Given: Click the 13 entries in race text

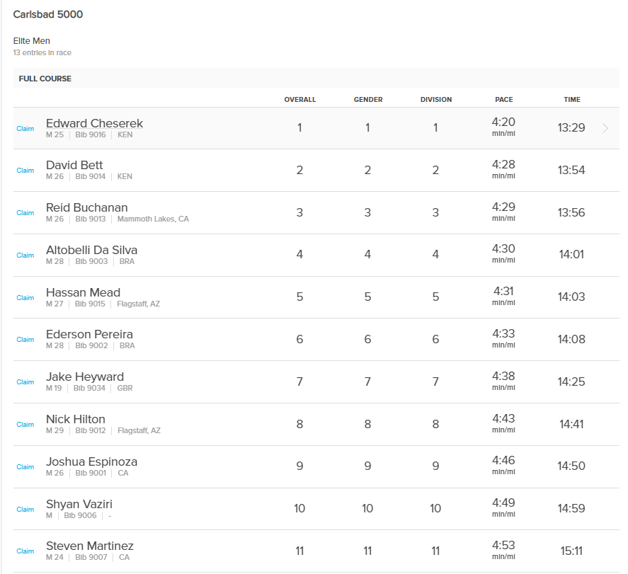Looking at the screenshot, I should pos(42,53).
